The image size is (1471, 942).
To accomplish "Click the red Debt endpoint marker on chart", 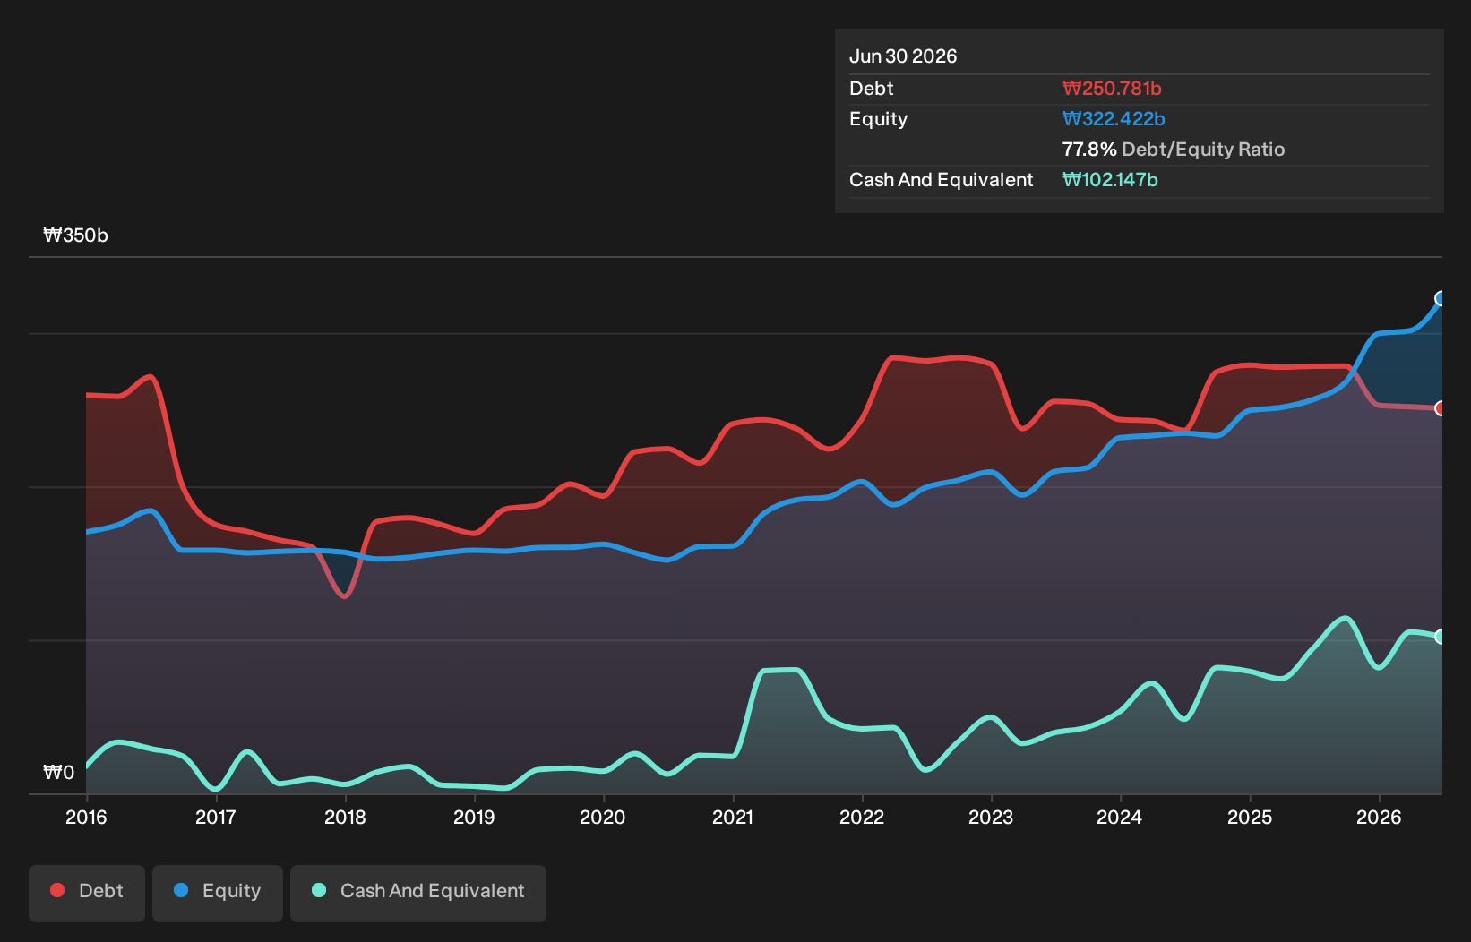I will 1441,408.
